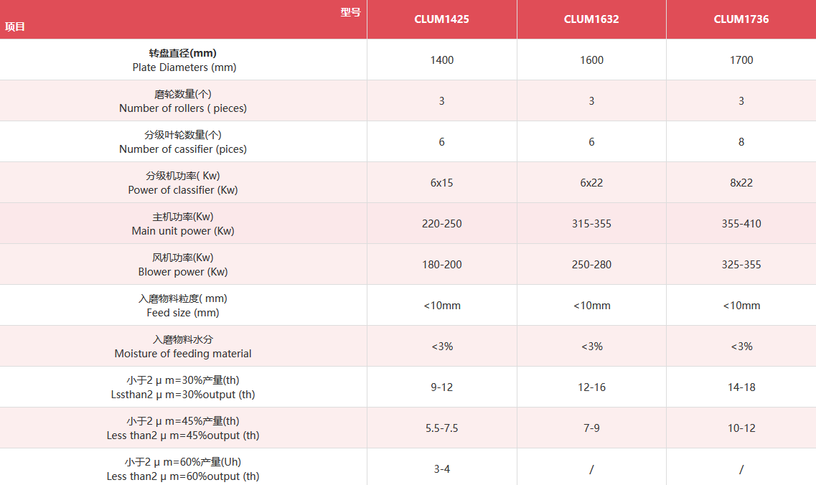Click the CLUM1736 column header
Viewport: 816px width, 485px height.
tap(741, 19)
